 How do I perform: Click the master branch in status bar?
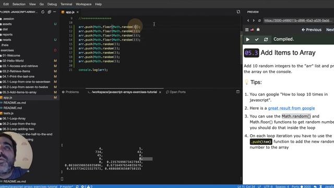click(x=66, y=186)
